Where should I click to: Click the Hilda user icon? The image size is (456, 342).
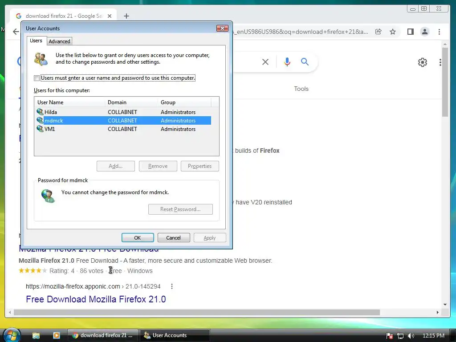pyautogui.click(x=40, y=112)
